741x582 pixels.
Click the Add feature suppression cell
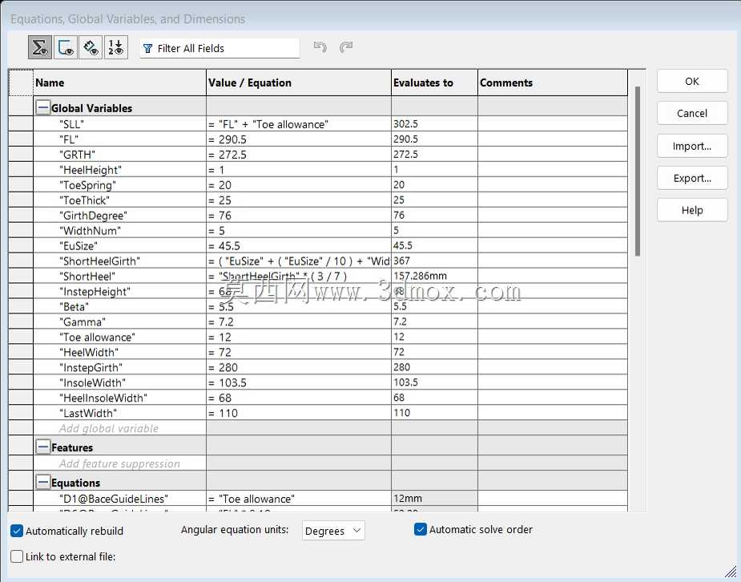[x=119, y=463]
